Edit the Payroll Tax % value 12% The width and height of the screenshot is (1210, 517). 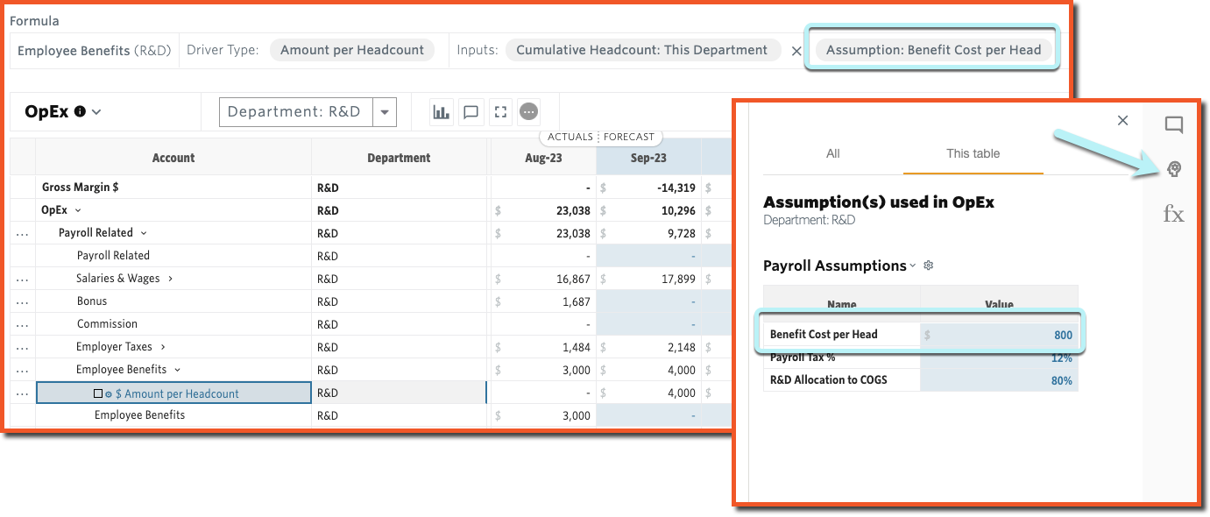tap(999, 358)
